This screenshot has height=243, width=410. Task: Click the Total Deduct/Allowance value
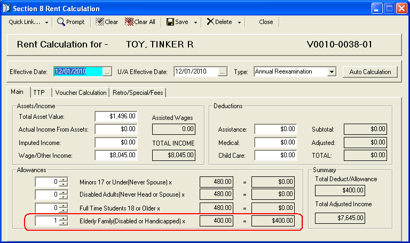tap(340, 190)
